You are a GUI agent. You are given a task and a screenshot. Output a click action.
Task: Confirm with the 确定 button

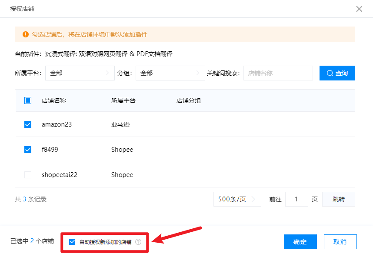(x=300, y=242)
